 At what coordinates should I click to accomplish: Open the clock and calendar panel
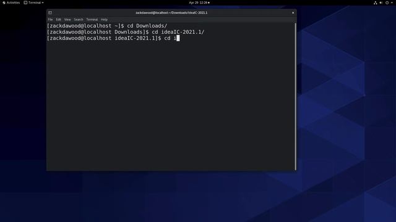(199, 2)
